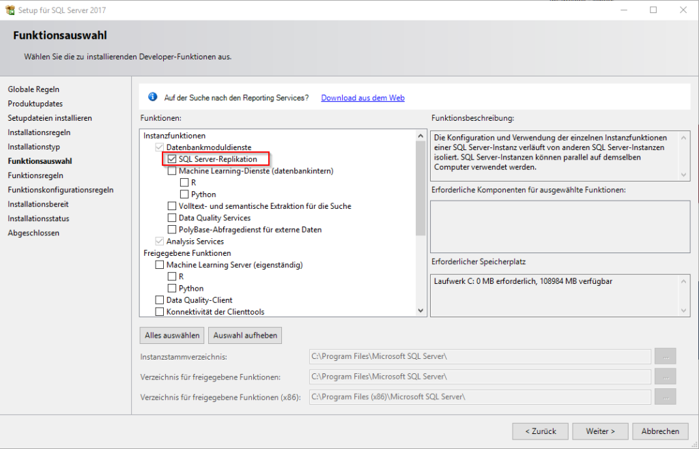
Task: Select Installationsstatus step in sidebar
Action: point(38,218)
